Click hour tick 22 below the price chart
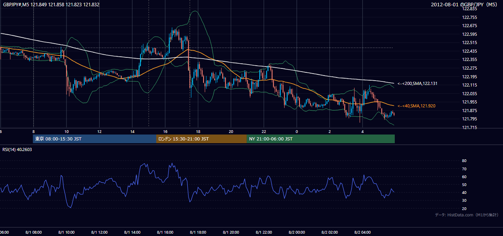 click(x=264, y=132)
